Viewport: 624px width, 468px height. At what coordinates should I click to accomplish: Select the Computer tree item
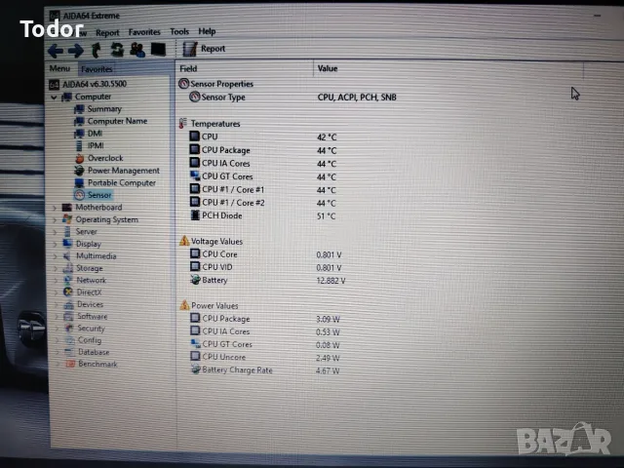tap(87, 97)
